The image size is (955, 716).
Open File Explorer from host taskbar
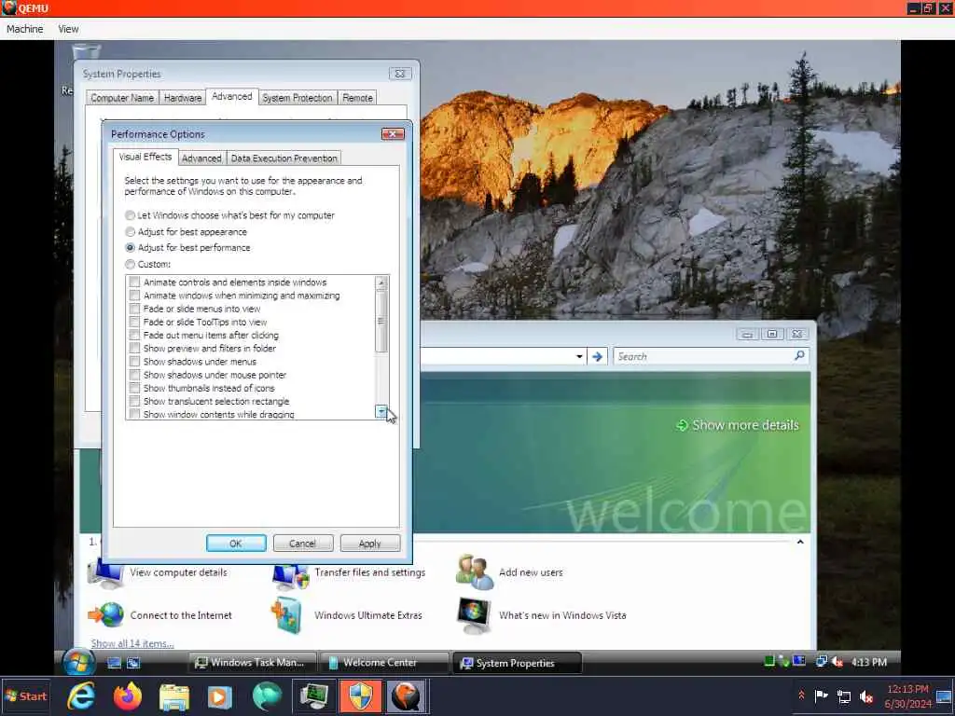click(174, 696)
